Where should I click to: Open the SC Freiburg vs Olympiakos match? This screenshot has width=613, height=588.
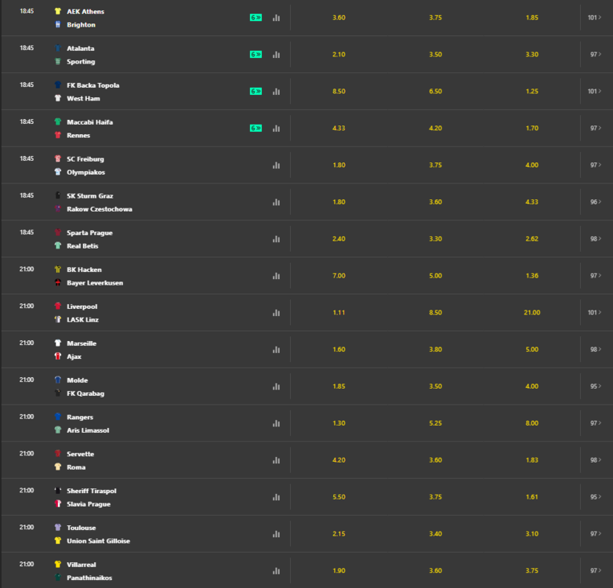click(85, 165)
